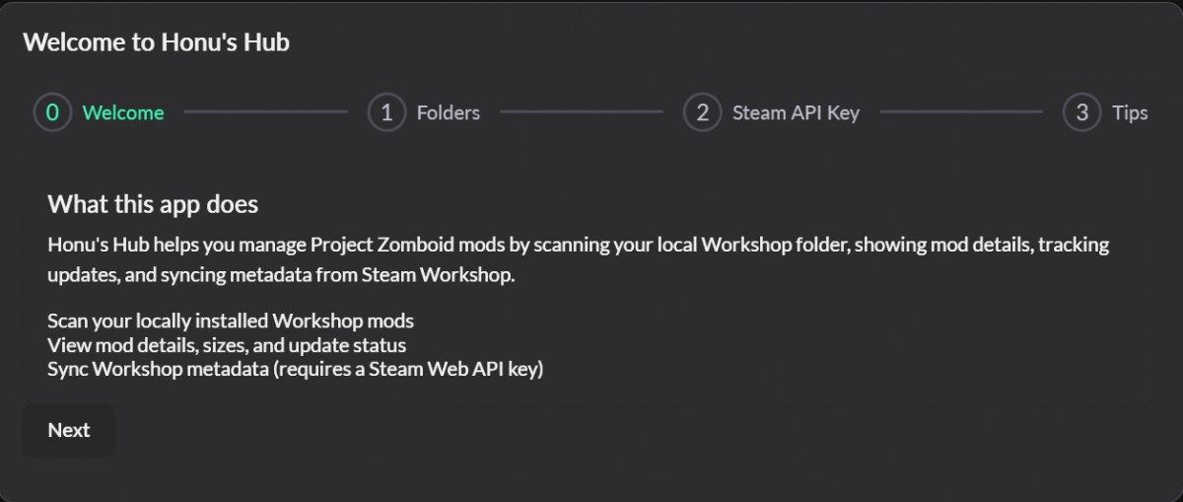Click the 'Sync Workshop metadata' line
This screenshot has height=502, width=1183.
296,370
